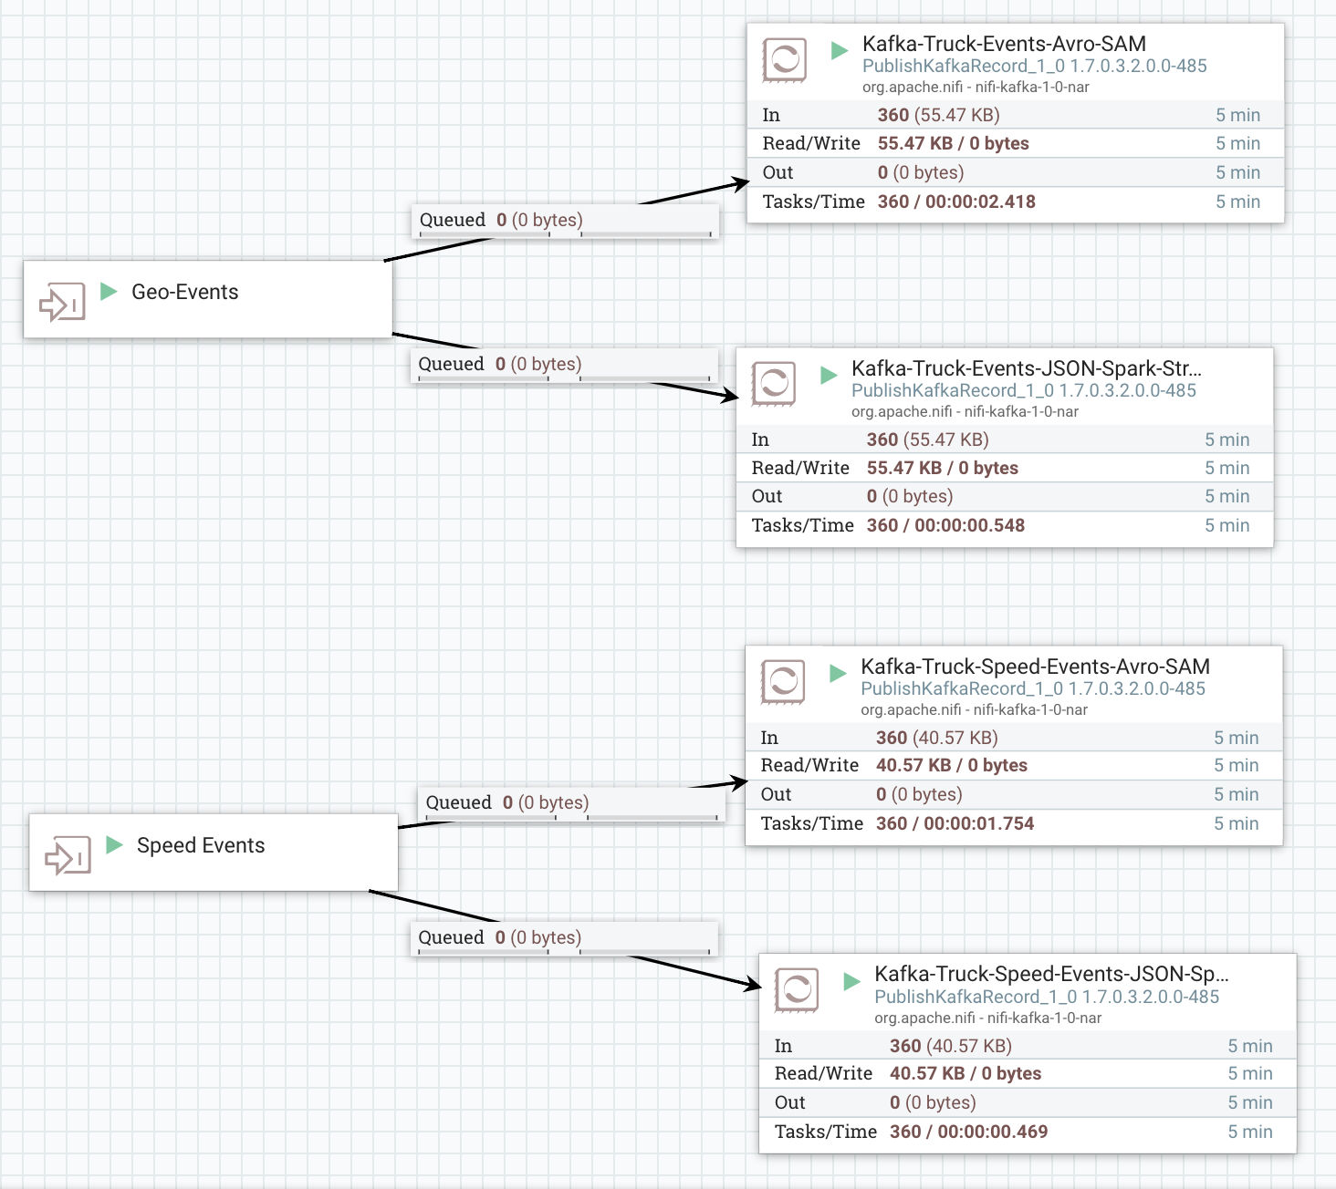Click PublishKafkaRecord type under Kafka-Truck-Events-Avro-SAM
Image resolution: width=1336 pixels, height=1189 pixels.
pos(1035,66)
